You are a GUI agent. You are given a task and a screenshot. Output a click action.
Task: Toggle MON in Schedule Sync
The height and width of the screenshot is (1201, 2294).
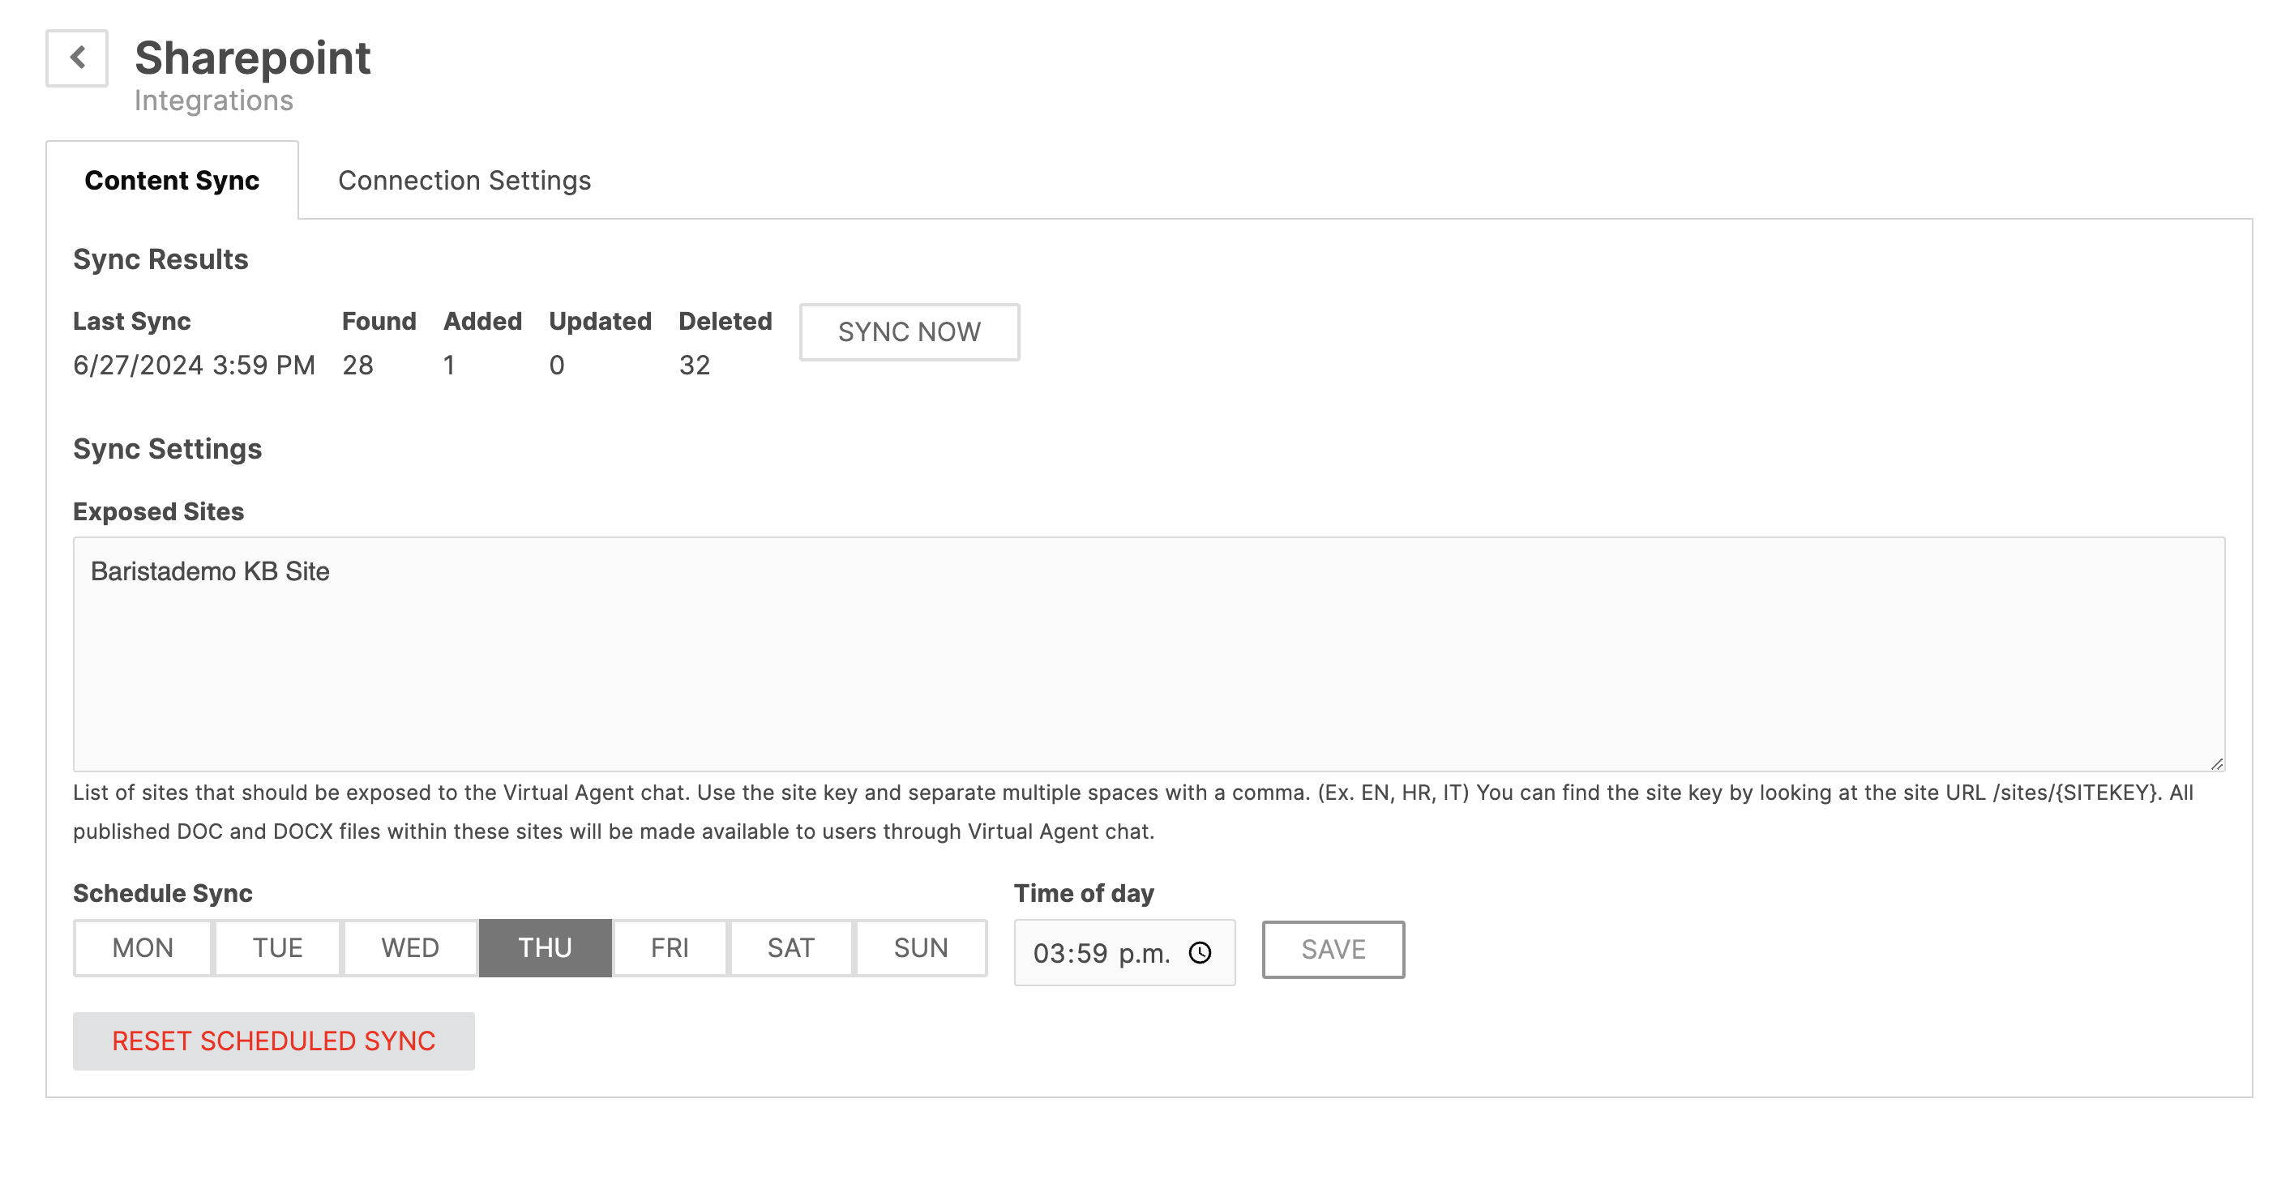(x=143, y=947)
